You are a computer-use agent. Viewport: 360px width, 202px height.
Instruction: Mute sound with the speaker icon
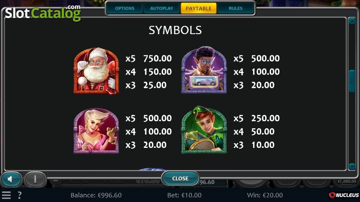(x=11, y=179)
